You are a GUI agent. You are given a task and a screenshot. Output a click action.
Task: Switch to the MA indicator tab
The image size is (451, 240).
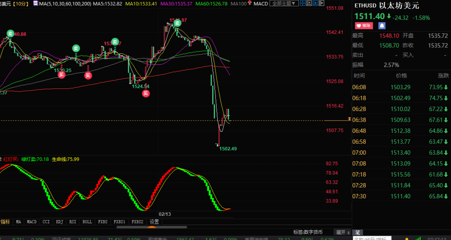click(x=18, y=222)
